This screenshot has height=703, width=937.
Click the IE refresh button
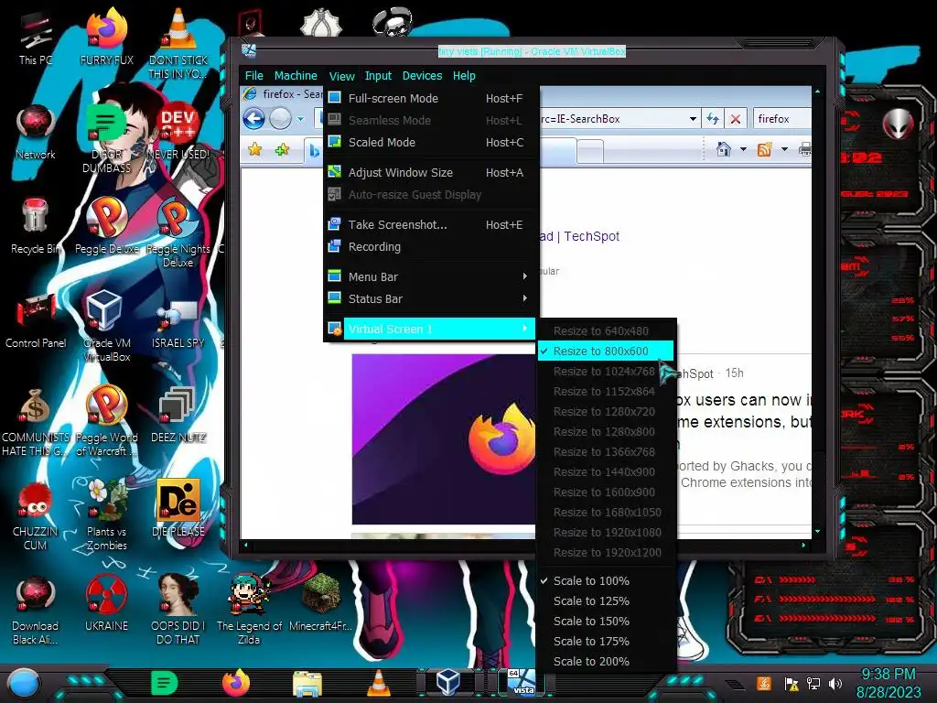coord(713,119)
